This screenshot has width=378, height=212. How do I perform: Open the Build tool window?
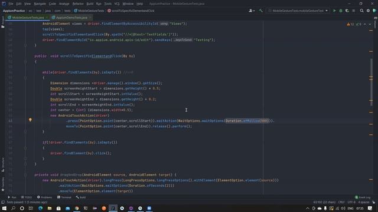click(x=81, y=197)
